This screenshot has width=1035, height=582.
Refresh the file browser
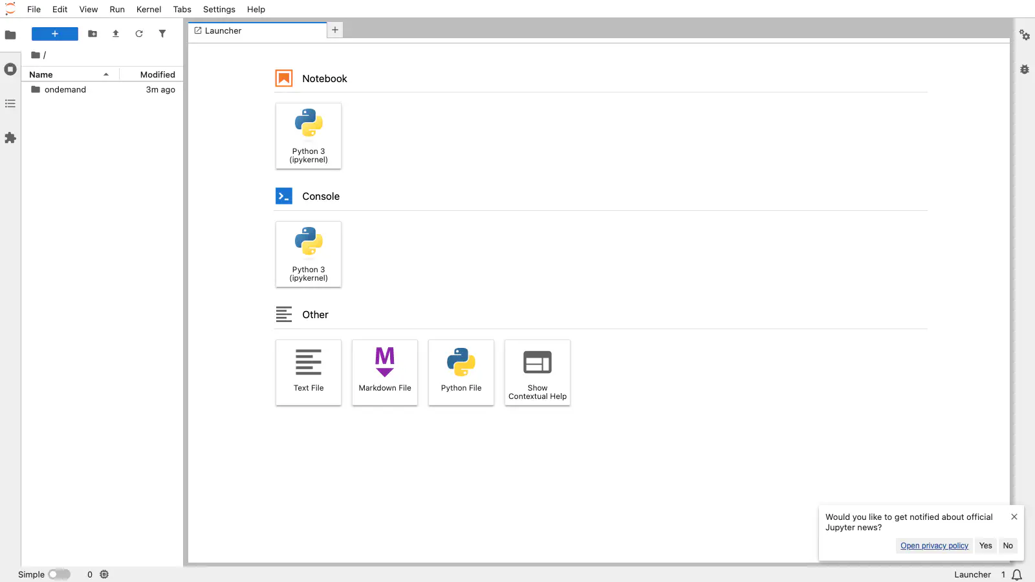139,34
